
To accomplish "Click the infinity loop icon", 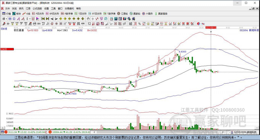I will click(x=203, y=24).
